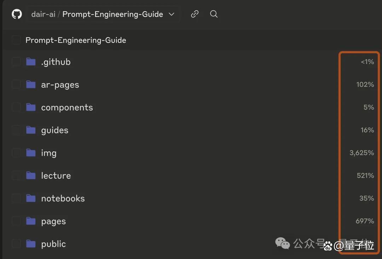Check the Prompt-Engineering-Guide root checkbox
The height and width of the screenshot is (259, 382).
(x=16, y=40)
